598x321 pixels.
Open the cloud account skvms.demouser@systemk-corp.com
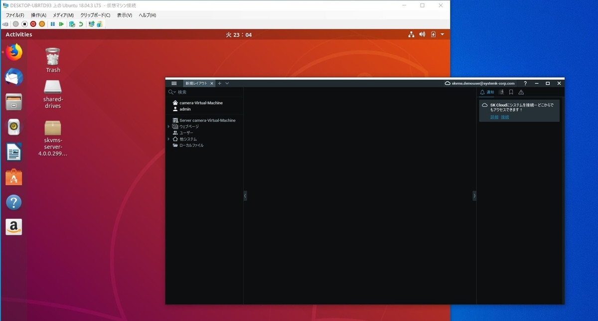point(479,83)
